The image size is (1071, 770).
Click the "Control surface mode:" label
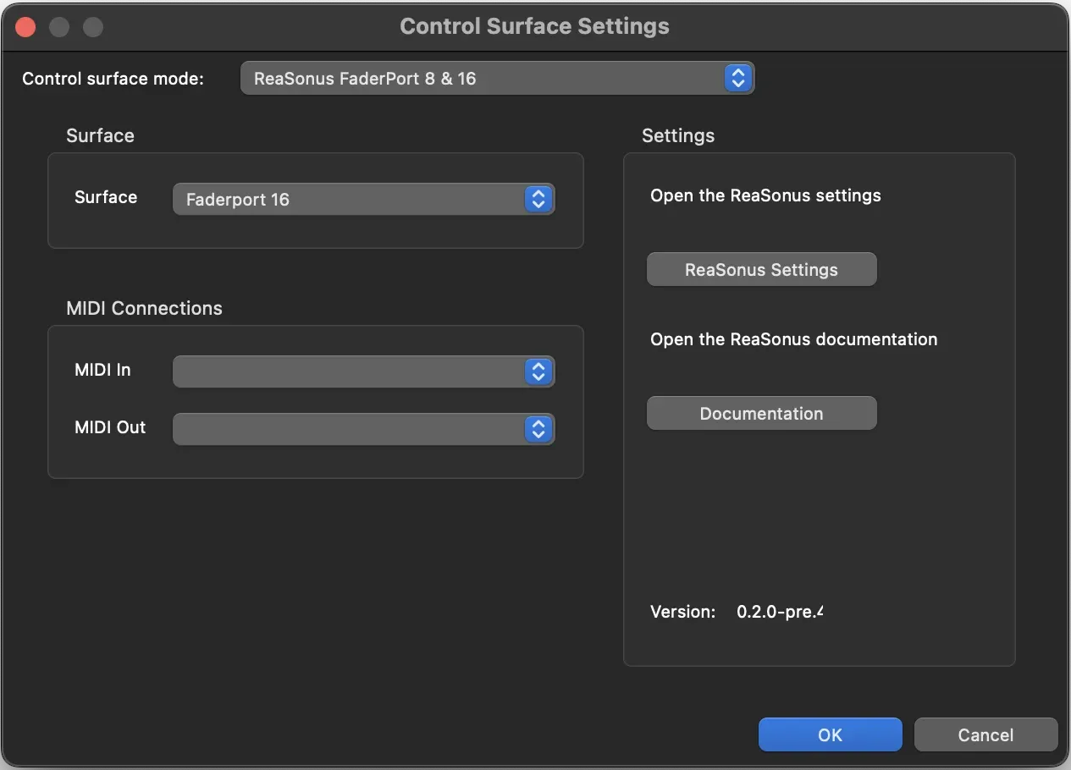click(x=113, y=79)
